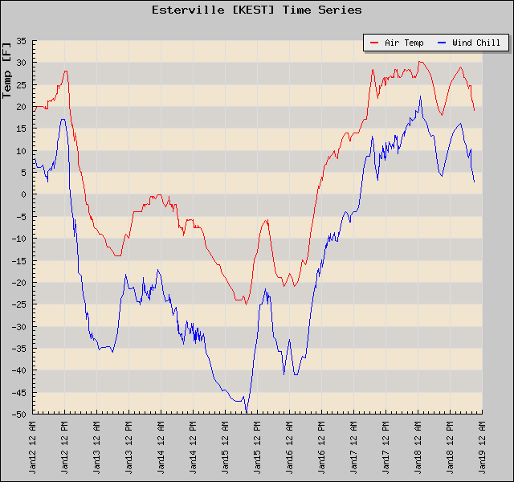Click the y-axis value -45
The width and height of the screenshot is (514, 482).
[x=19, y=393]
